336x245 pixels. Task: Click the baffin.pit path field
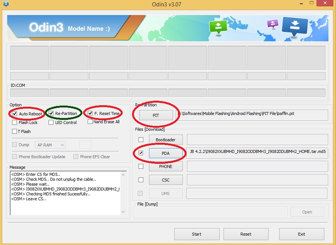pos(252,115)
